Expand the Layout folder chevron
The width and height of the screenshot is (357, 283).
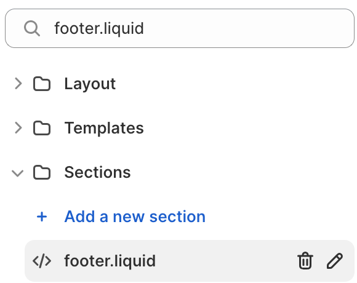(18, 84)
